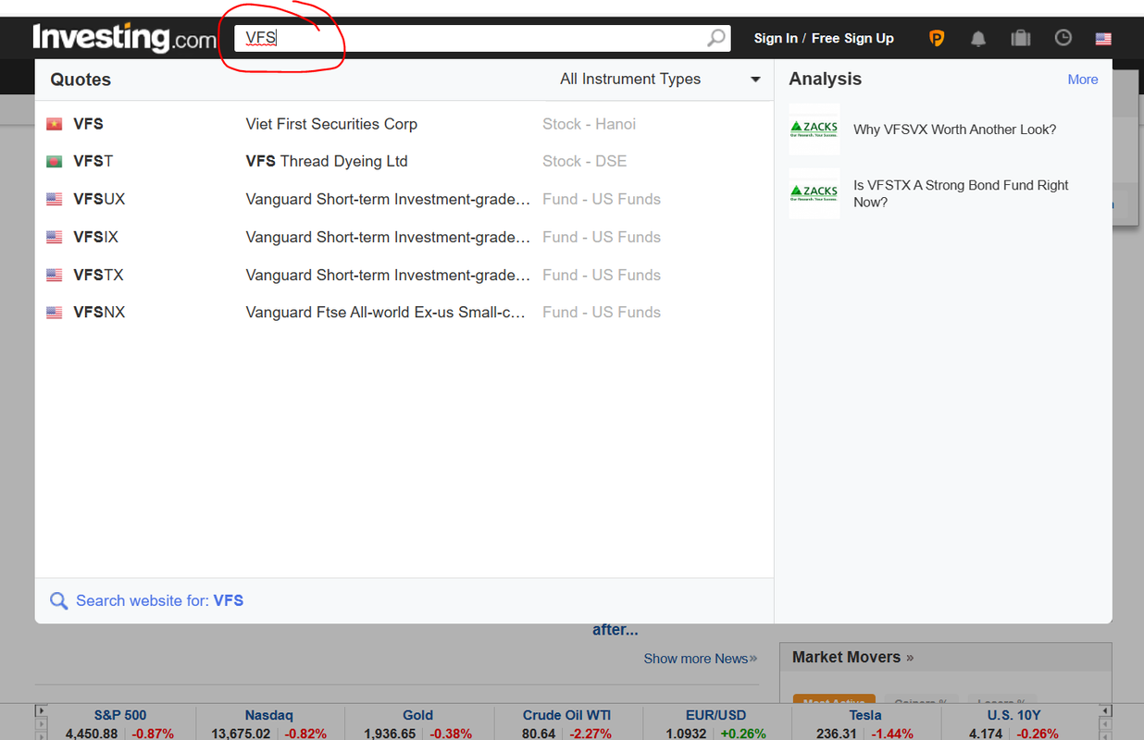Image resolution: width=1144 pixels, height=740 pixels.
Task: Open the All Instrument Types dropdown
Action: [660, 80]
